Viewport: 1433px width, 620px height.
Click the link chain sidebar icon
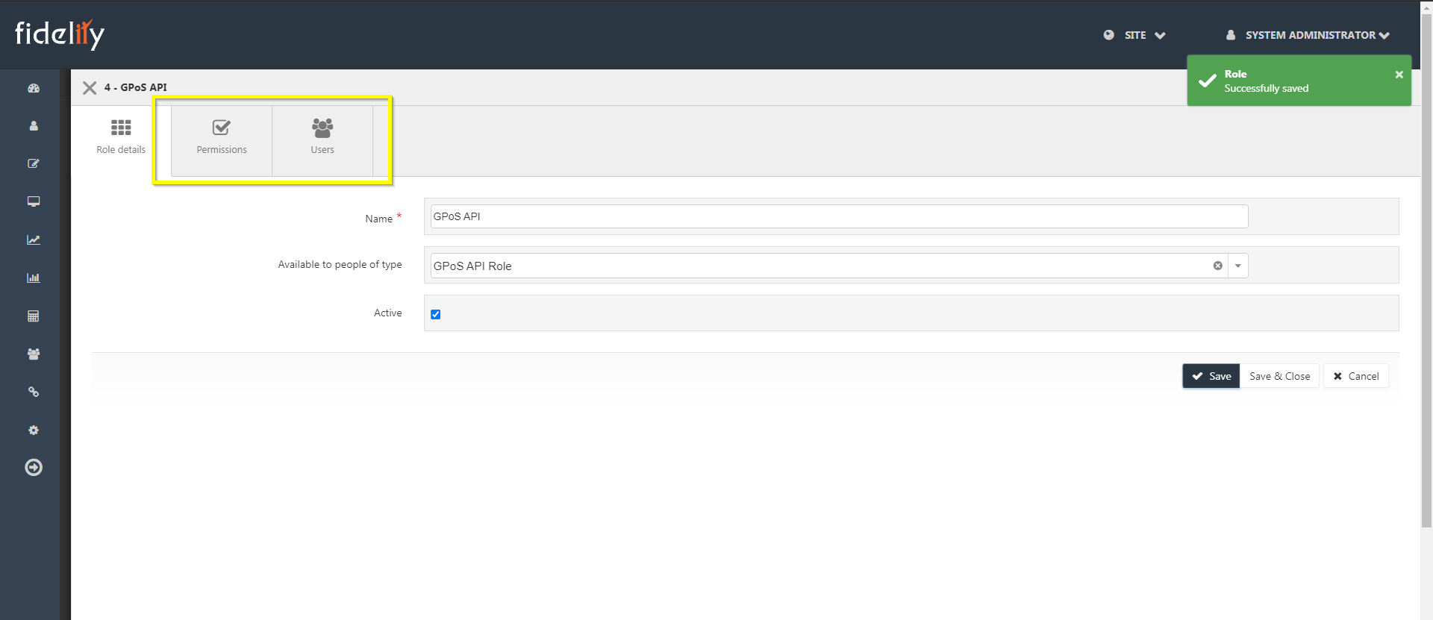tap(34, 392)
